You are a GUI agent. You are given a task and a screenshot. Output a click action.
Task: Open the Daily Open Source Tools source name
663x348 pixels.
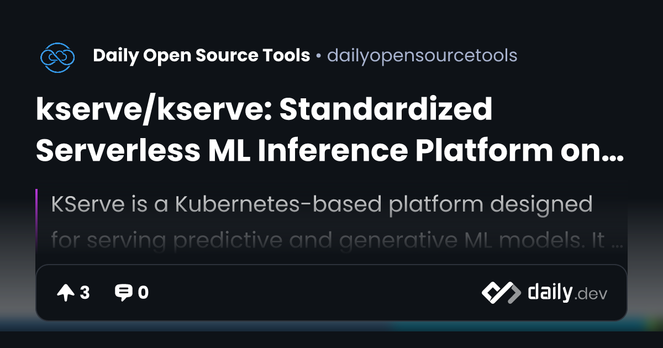(x=202, y=55)
